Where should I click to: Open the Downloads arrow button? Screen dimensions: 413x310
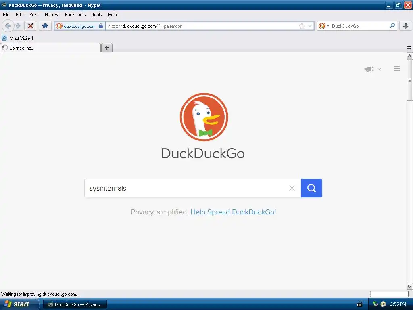click(x=405, y=26)
